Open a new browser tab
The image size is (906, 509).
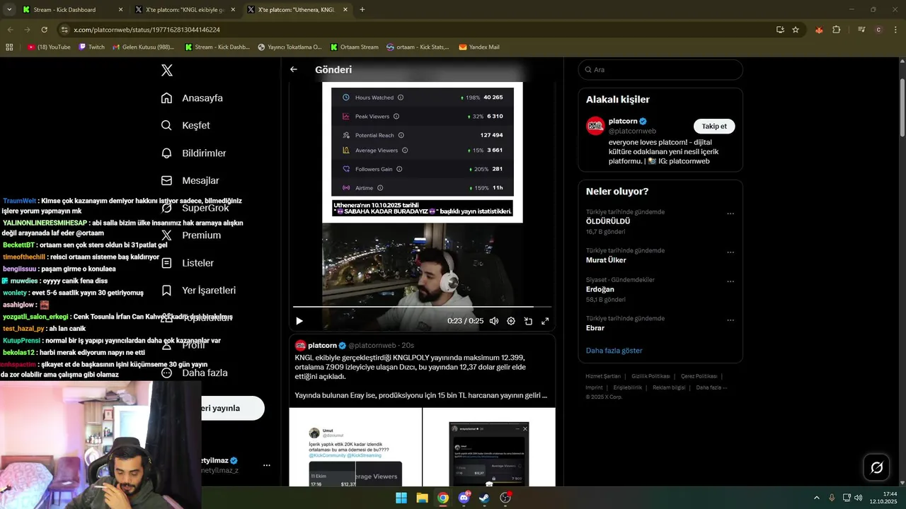[x=362, y=10]
